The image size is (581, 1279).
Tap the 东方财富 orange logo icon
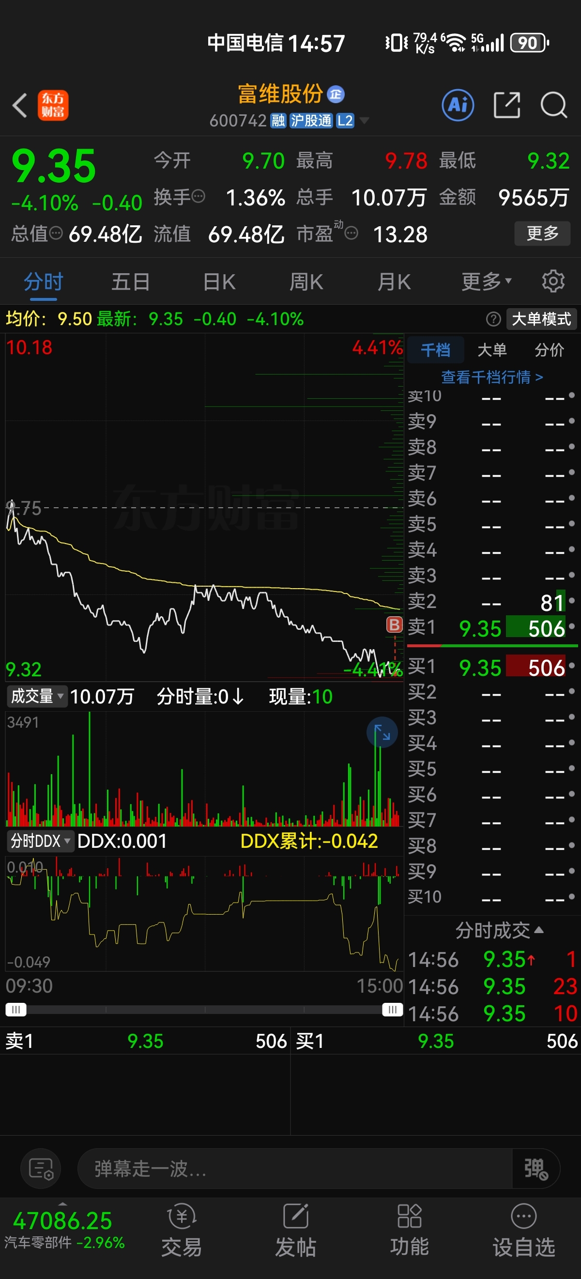tap(53, 105)
